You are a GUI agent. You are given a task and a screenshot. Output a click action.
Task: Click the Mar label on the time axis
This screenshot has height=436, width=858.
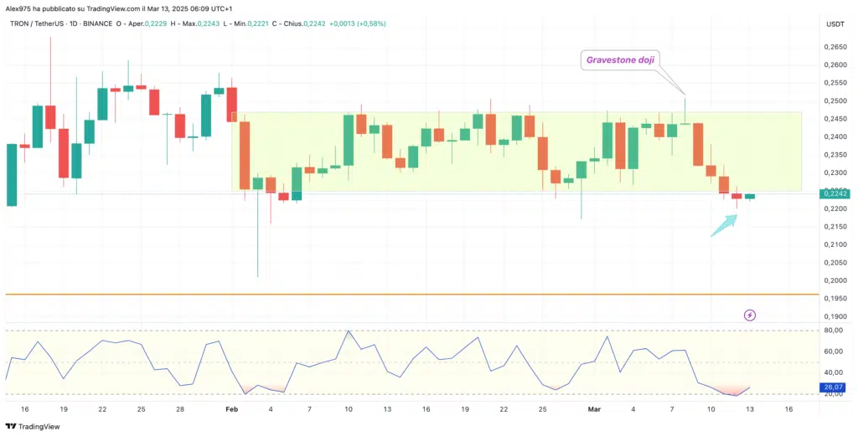point(593,409)
